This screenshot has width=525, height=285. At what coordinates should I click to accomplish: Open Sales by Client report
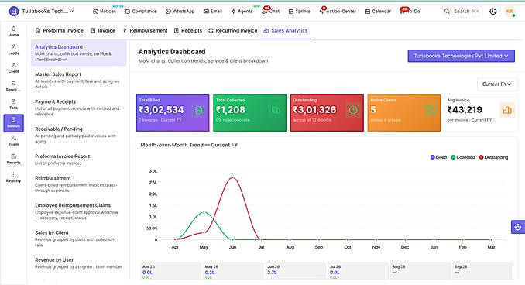tap(78, 239)
